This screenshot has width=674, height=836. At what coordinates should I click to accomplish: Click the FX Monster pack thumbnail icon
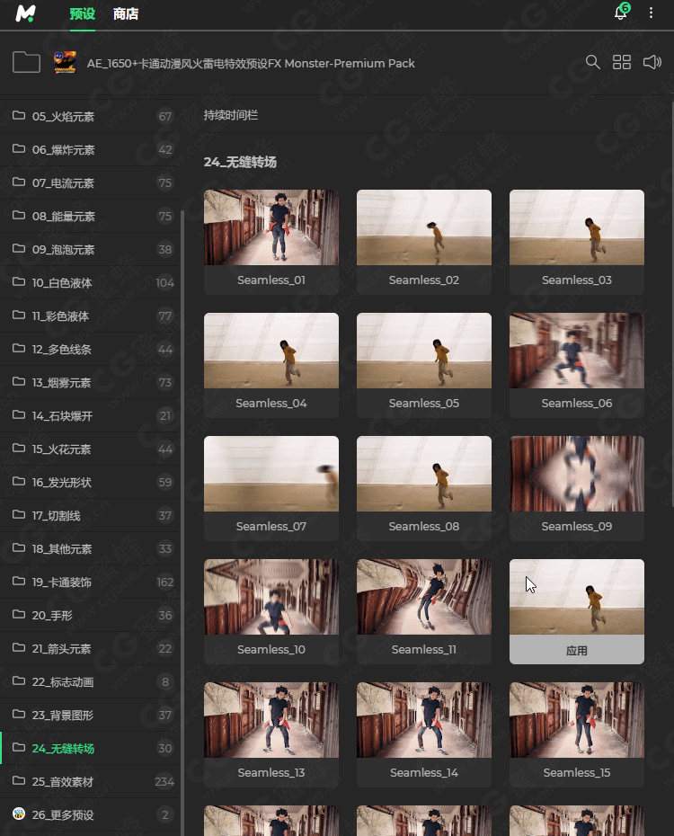(x=65, y=62)
